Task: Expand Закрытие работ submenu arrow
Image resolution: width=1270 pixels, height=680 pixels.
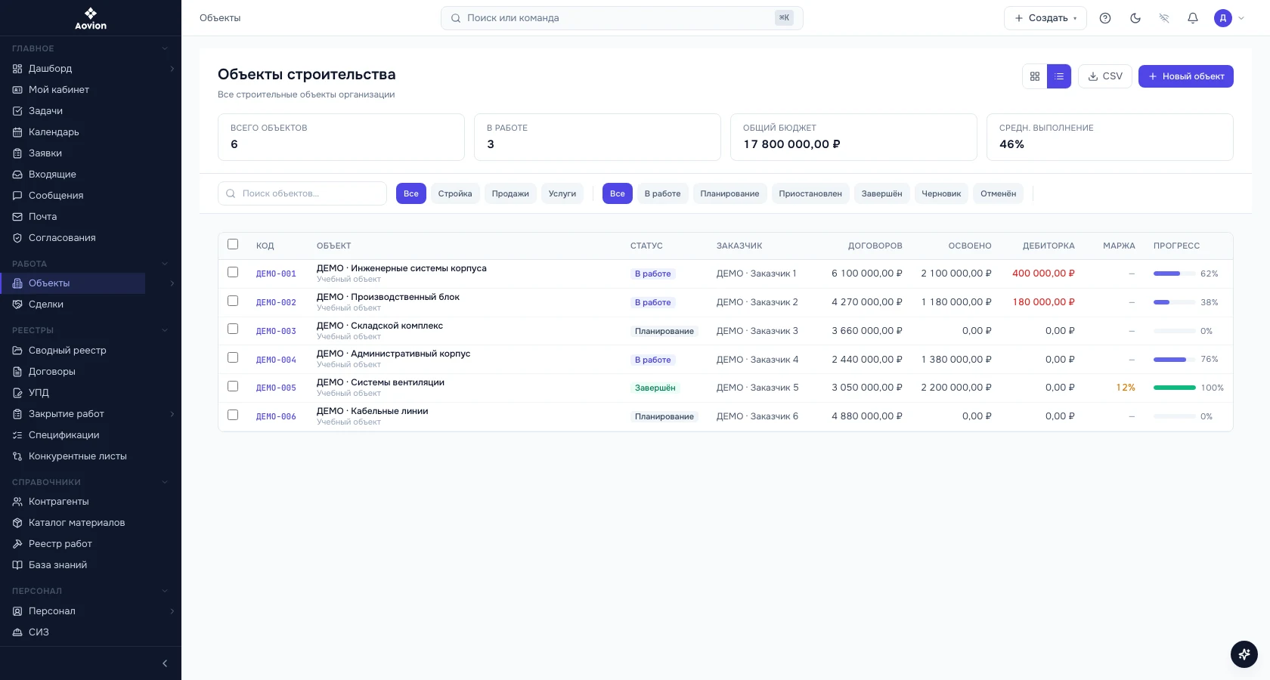Action: pyautogui.click(x=172, y=414)
